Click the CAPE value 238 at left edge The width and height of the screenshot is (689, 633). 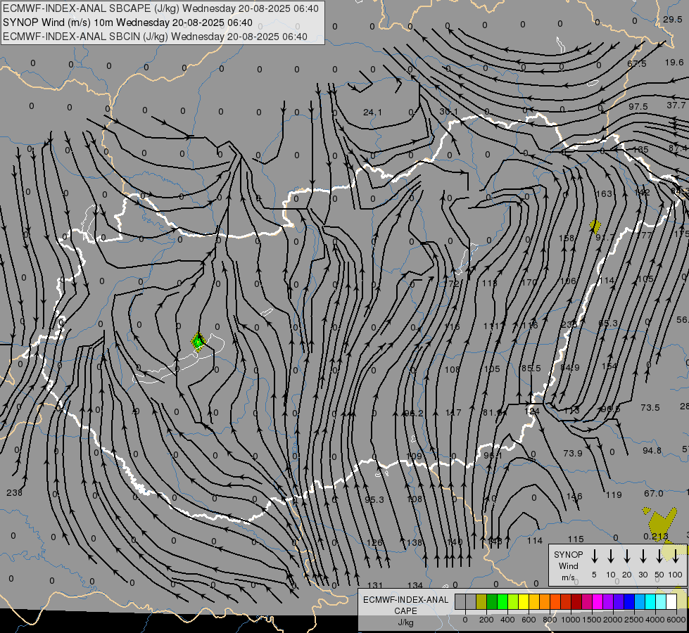click(x=15, y=493)
